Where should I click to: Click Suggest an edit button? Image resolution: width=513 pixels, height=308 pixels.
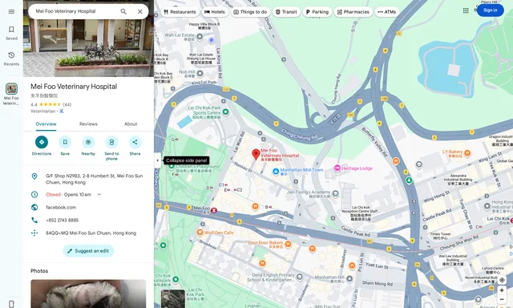[x=88, y=251]
